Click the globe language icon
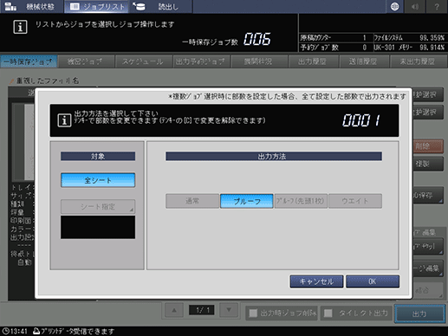The width and height of the screenshot is (448, 336). coord(394,6)
